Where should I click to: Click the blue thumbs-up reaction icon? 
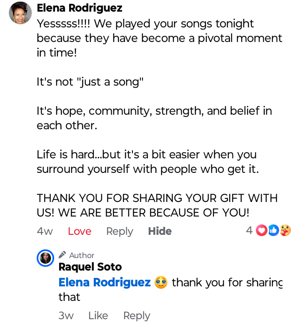[273, 230]
